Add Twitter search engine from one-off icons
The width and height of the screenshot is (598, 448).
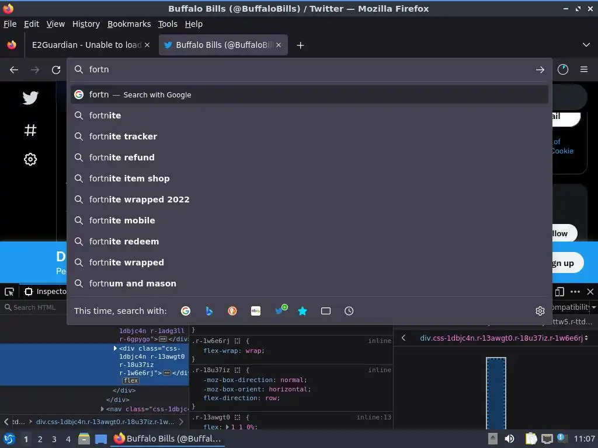click(281, 310)
